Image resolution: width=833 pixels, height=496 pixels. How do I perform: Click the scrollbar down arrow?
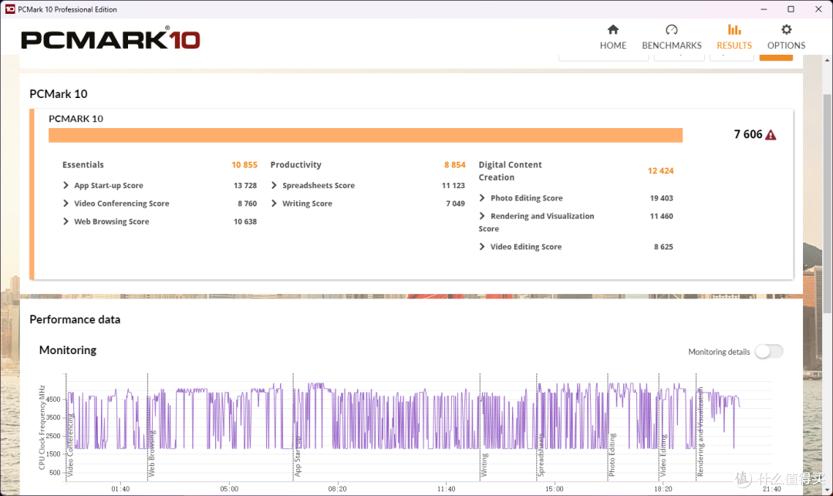click(827, 490)
